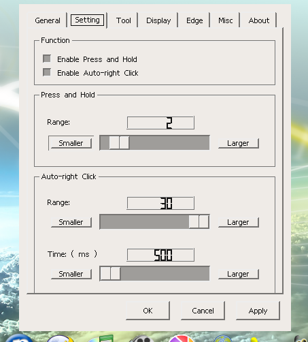Switch to the General tab
Screen dimensions: 308x342
[48, 20]
